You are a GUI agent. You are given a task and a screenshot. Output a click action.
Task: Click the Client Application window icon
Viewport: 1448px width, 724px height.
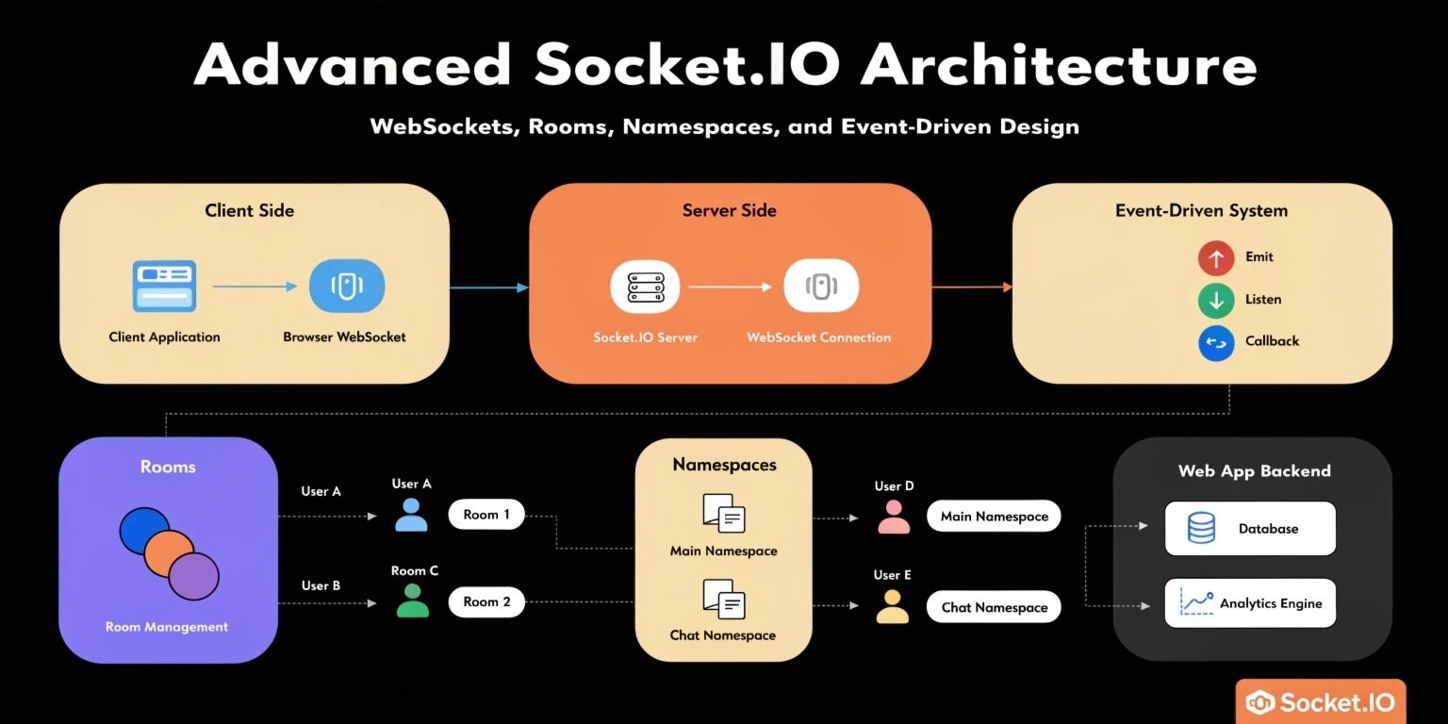point(165,286)
